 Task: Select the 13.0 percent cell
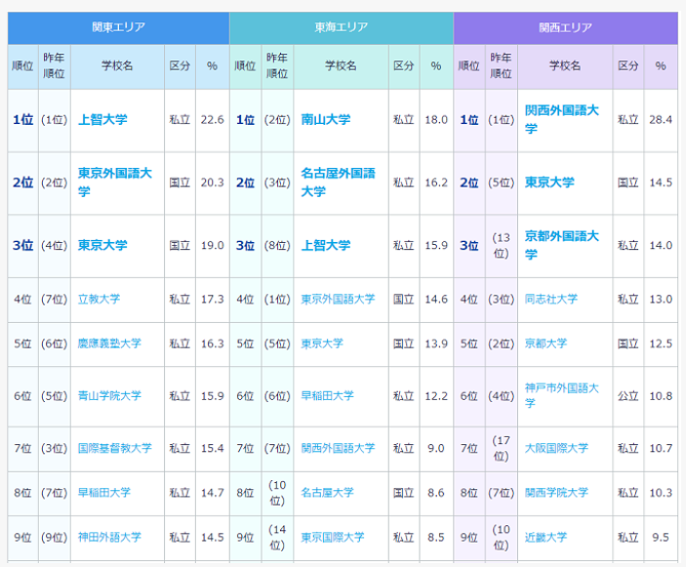tap(661, 300)
